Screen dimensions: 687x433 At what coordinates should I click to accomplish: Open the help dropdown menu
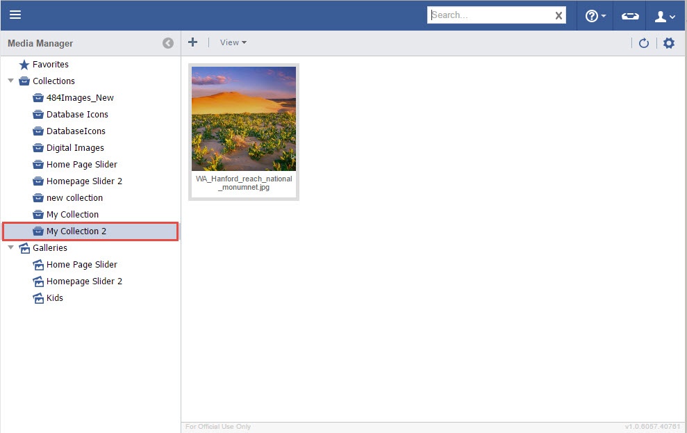pyautogui.click(x=595, y=16)
